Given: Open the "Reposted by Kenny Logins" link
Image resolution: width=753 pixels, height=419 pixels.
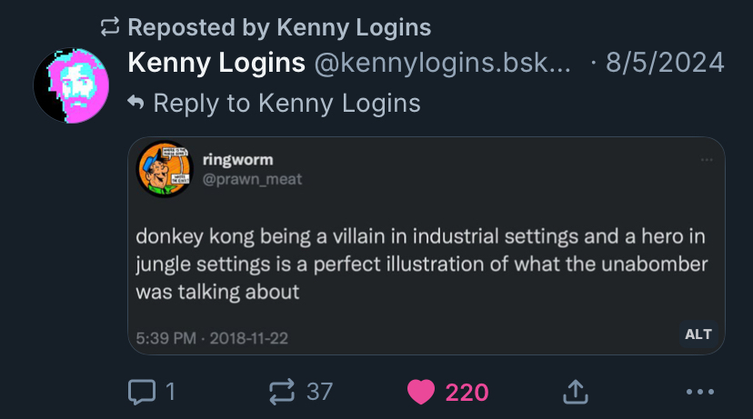Looking at the screenshot, I should [279, 27].
